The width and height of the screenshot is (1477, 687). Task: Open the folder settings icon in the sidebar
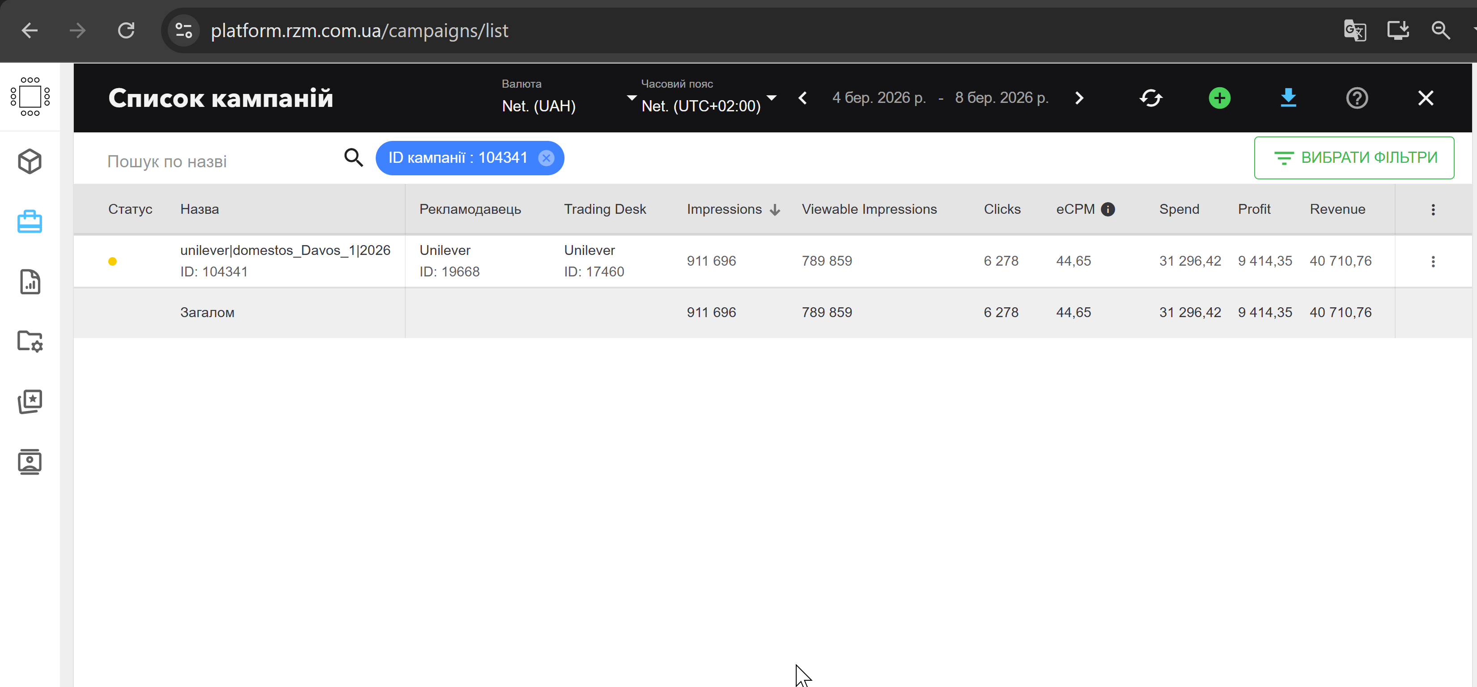tap(30, 342)
